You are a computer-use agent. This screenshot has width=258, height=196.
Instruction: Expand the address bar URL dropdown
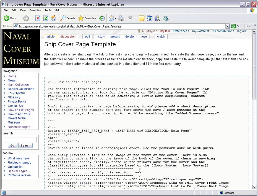(227, 26)
